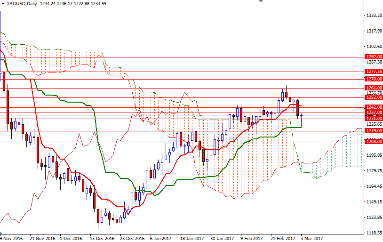Click the 18 Jan 2017 date label

[x=192, y=239]
